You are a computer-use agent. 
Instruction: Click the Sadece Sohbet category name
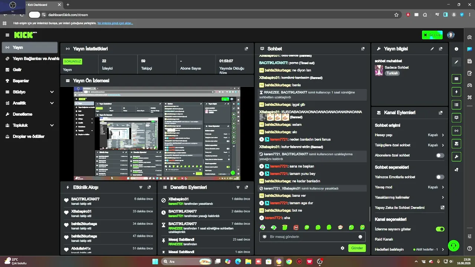coord(397,67)
